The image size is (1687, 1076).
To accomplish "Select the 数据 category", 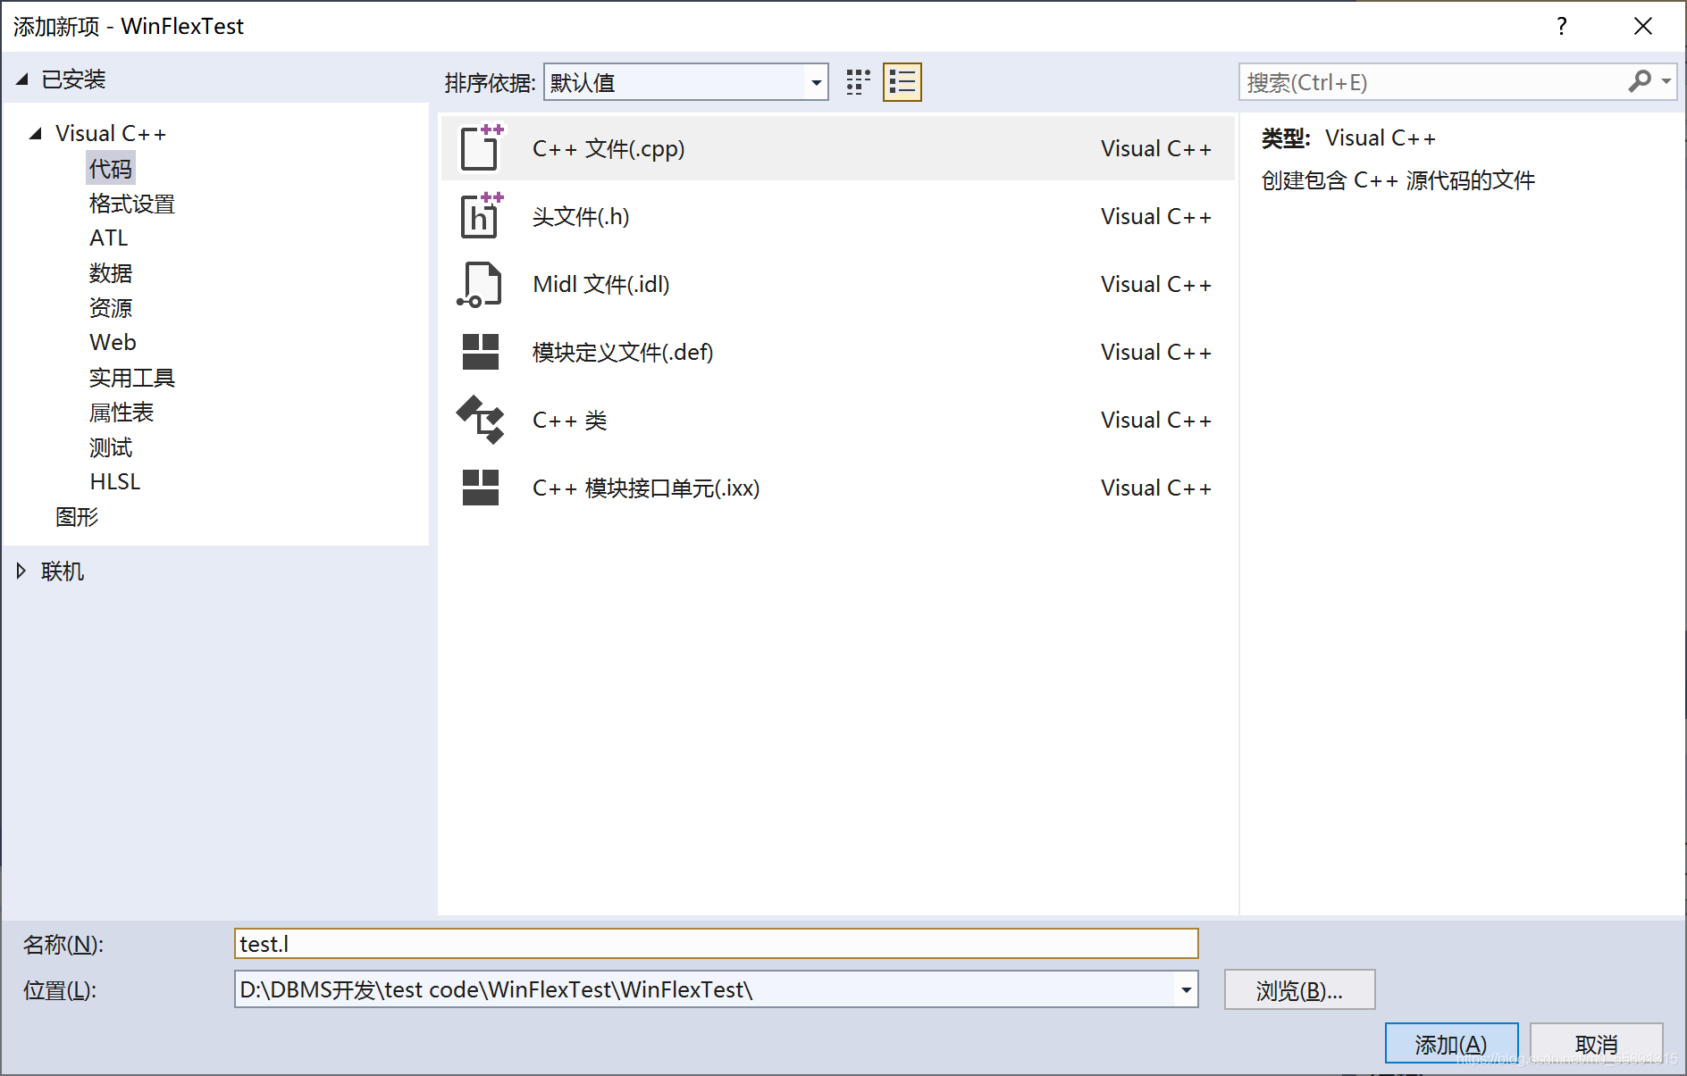I will [x=111, y=273].
